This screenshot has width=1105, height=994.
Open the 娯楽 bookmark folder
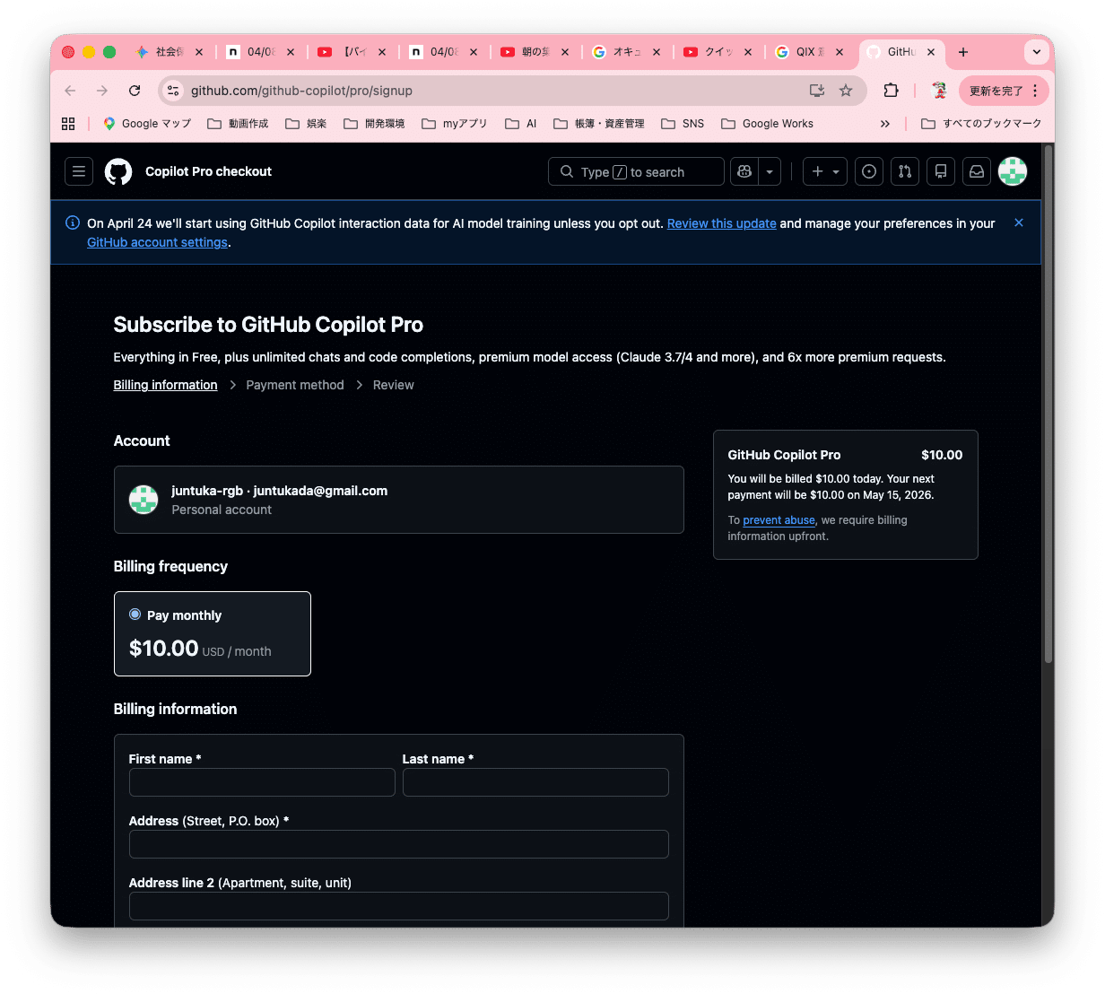[x=306, y=124]
